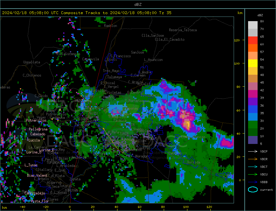Pick the magenta 39-42 dBZ legend swatch
This screenshot has height=211, width=276.
coord(253,94)
